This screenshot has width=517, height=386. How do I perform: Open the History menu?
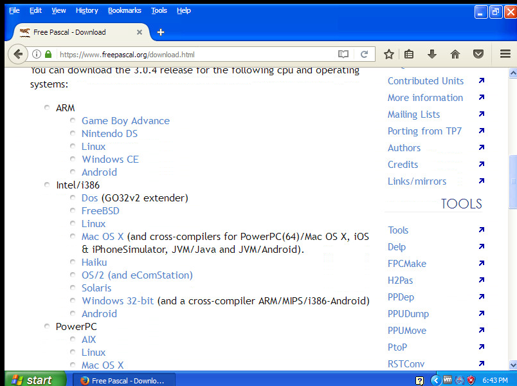(87, 10)
